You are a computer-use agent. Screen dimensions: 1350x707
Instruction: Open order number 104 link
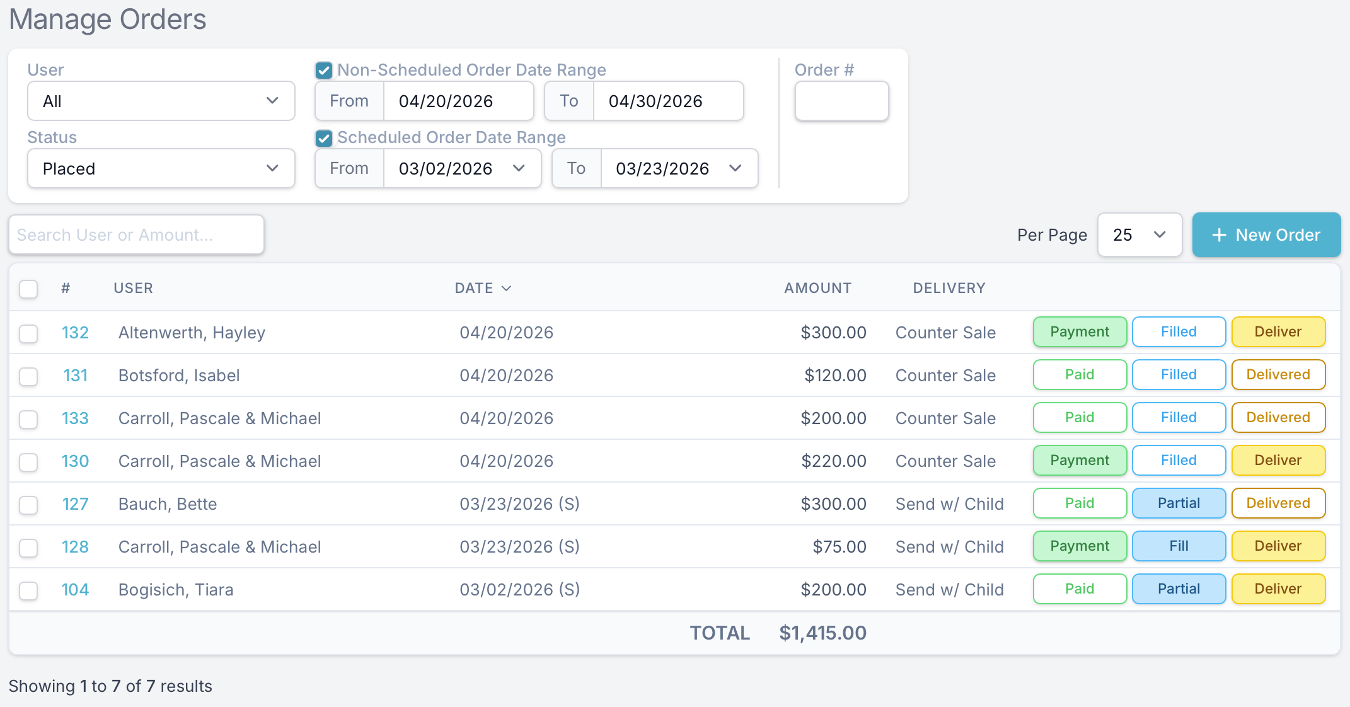click(75, 590)
